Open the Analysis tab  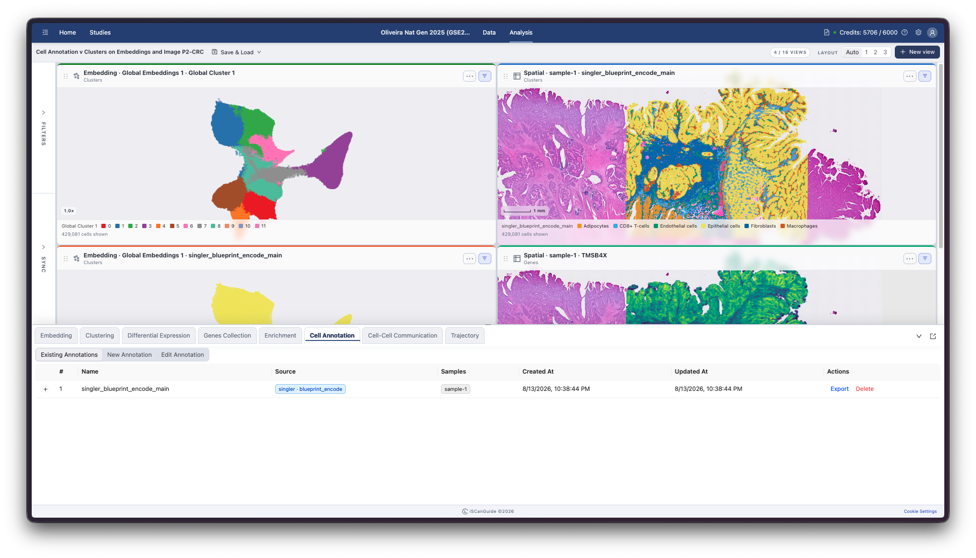(x=521, y=33)
